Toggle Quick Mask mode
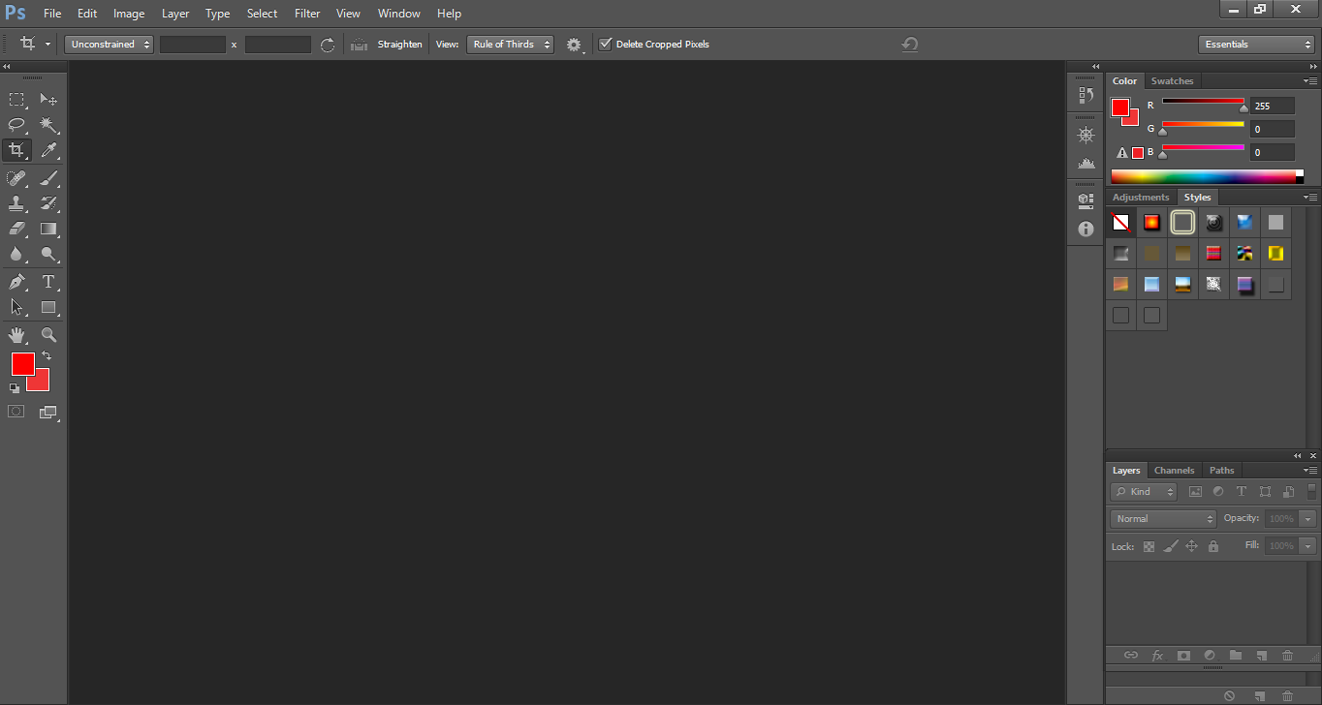The height and width of the screenshot is (705, 1322). click(x=16, y=412)
